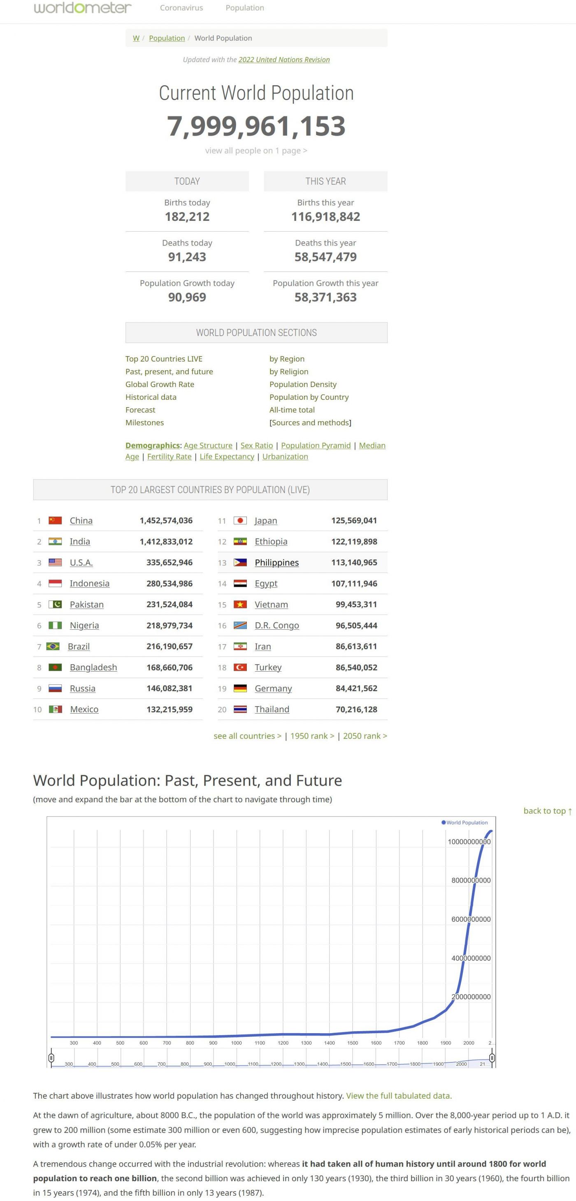The image size is (576, 1201).
Task: Click the Population breadcrumb link
Action: 167,38
